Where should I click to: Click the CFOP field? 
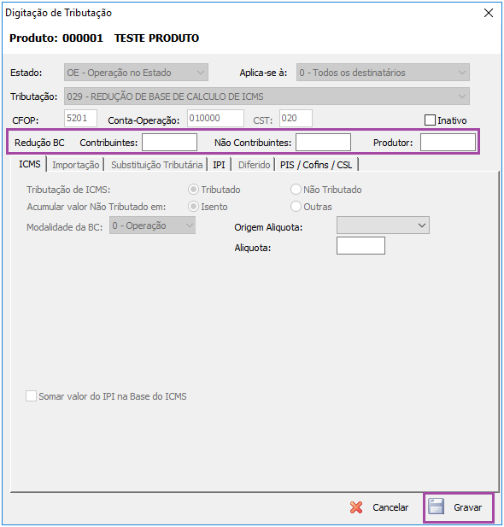80,119
